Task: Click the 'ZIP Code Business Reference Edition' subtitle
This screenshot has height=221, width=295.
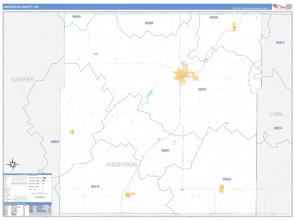Action: pyautogui.click(x=251, y=8)
